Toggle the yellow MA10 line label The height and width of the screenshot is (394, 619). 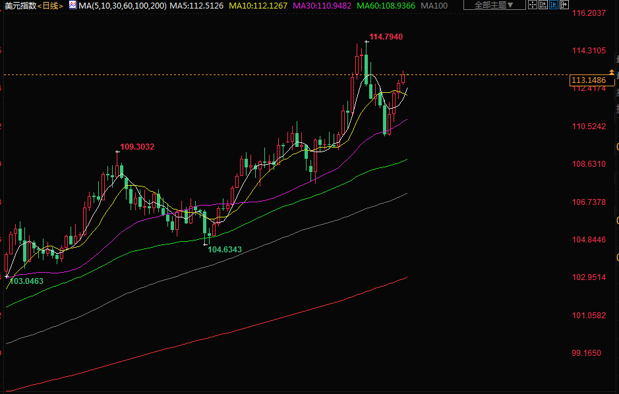click(258, 5)
